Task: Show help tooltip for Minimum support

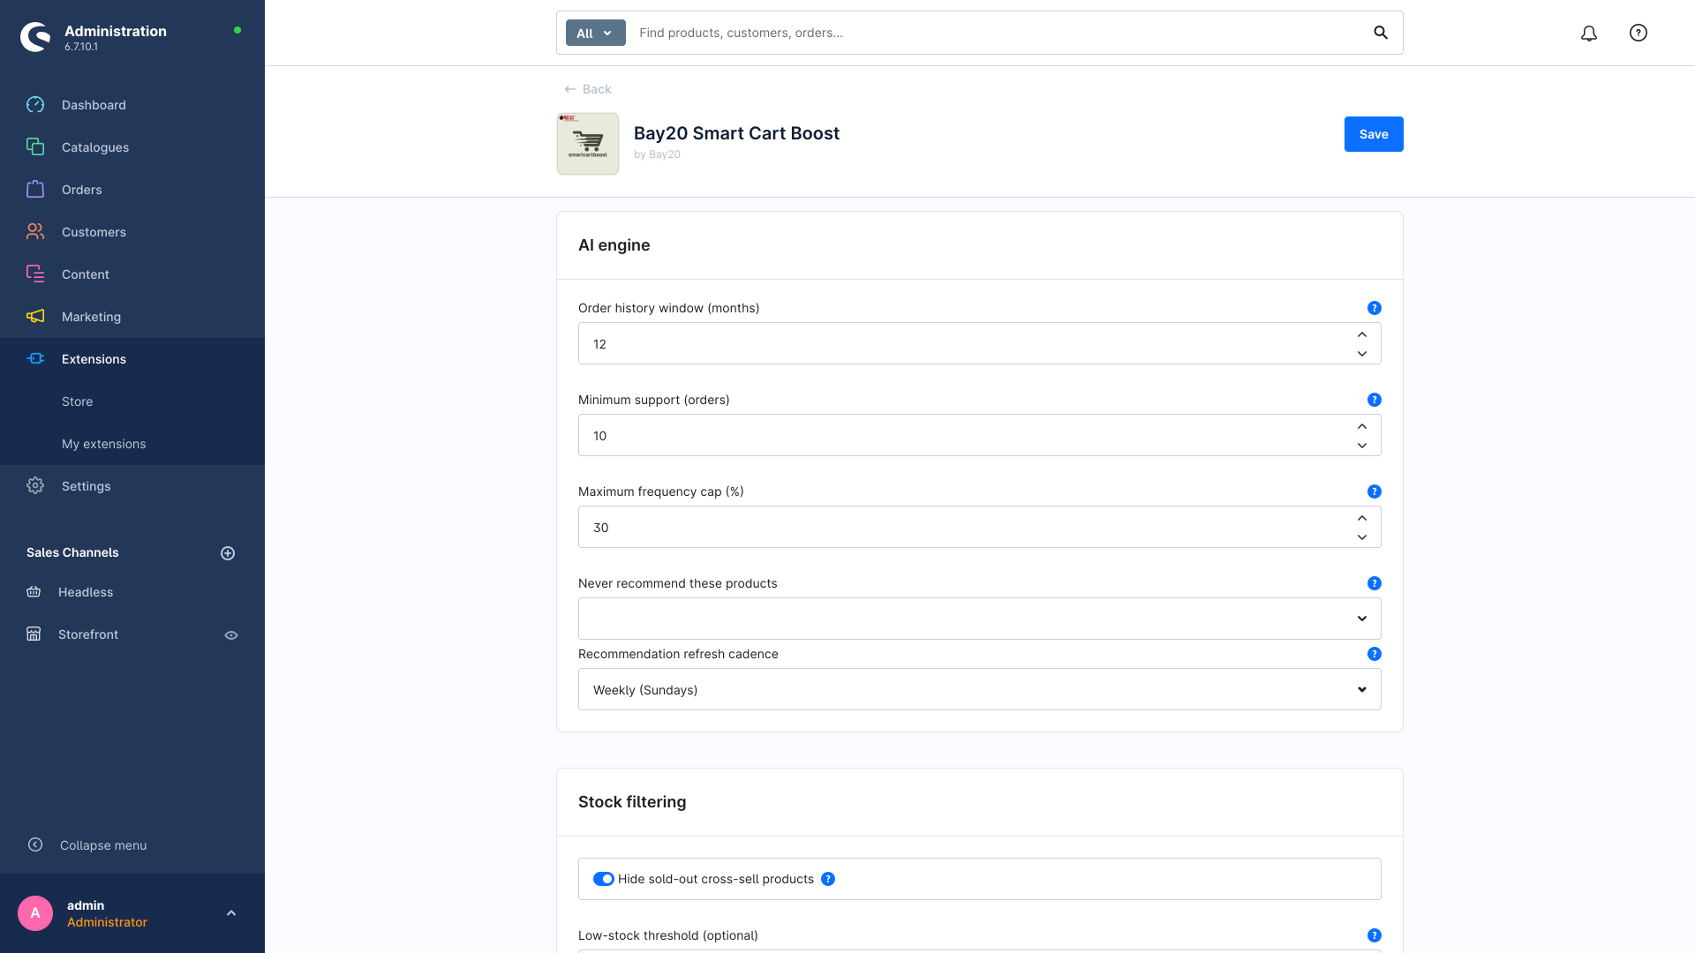Action: click(1375, 400)
